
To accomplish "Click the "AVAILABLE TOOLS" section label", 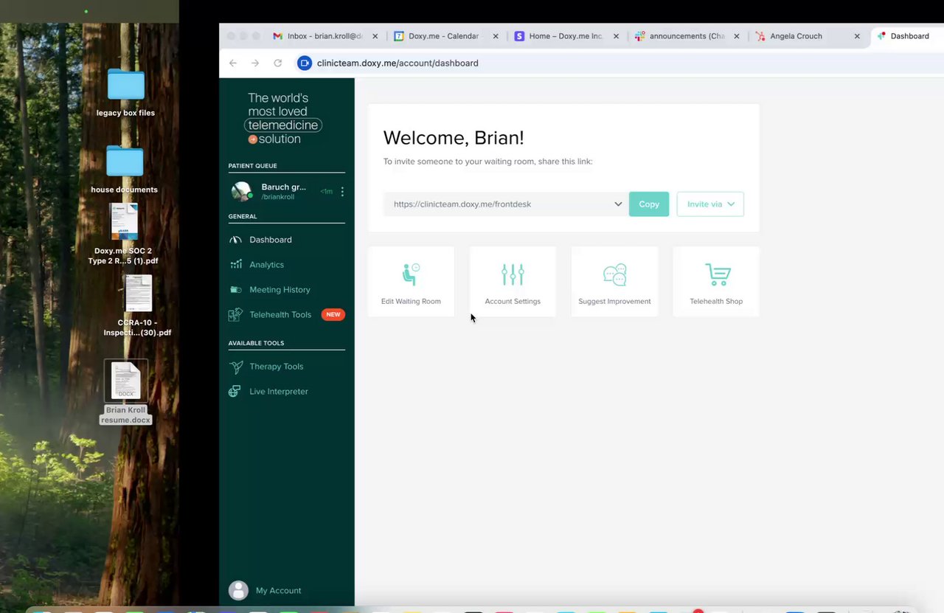I will [x=256, y=343].
